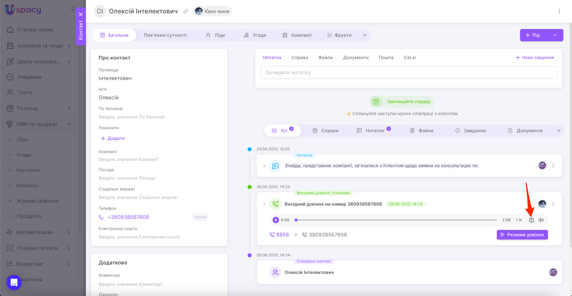The image size is (572, 296).
Task: Open options menu for the note entry
Action: 553,166
